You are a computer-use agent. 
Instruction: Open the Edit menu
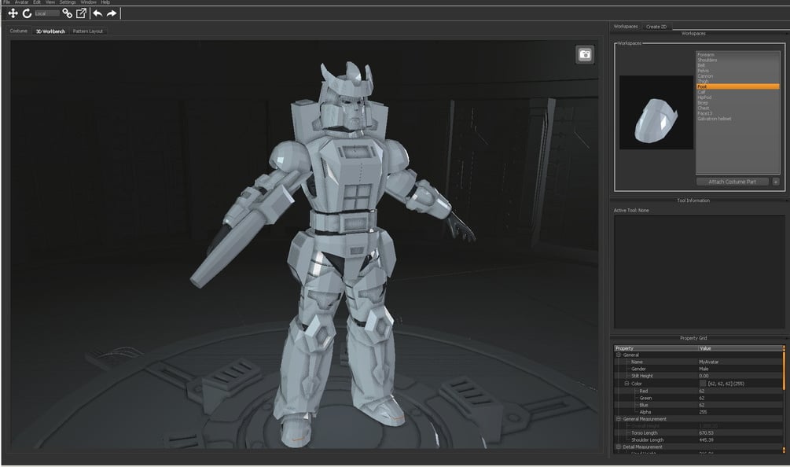[37, 2]
